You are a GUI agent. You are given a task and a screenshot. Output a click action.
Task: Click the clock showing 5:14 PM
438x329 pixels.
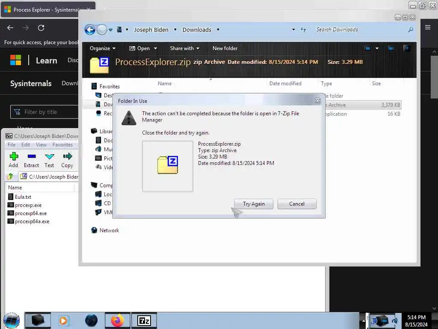pyautogui.click(x=416, y=317)
